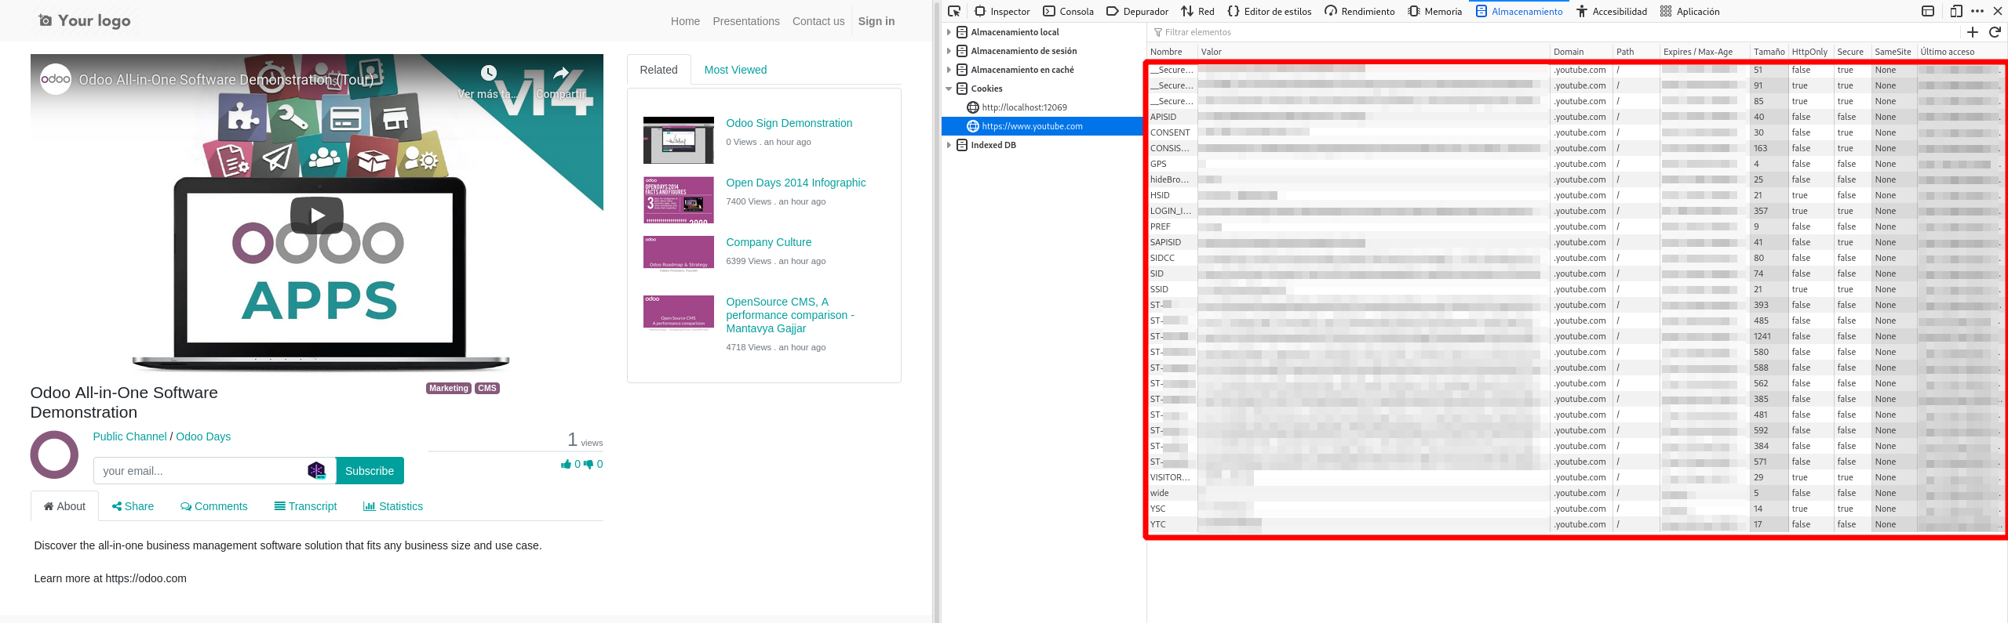This screenshot has height=623, width=2008.
Task: Click the Marketing tag badge
Action: click(x=449, y=388)
